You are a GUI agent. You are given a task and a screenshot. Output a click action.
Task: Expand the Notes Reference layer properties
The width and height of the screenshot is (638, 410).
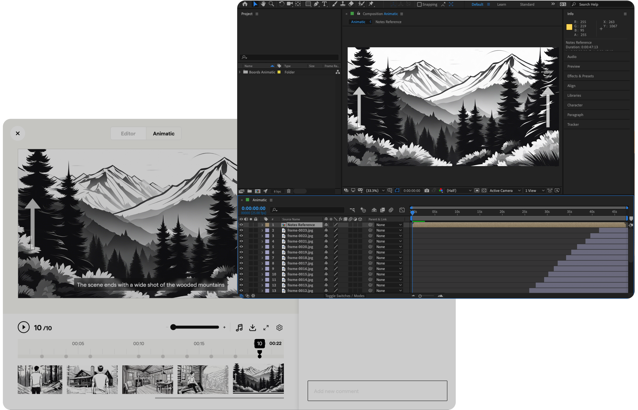coord(262,225)
